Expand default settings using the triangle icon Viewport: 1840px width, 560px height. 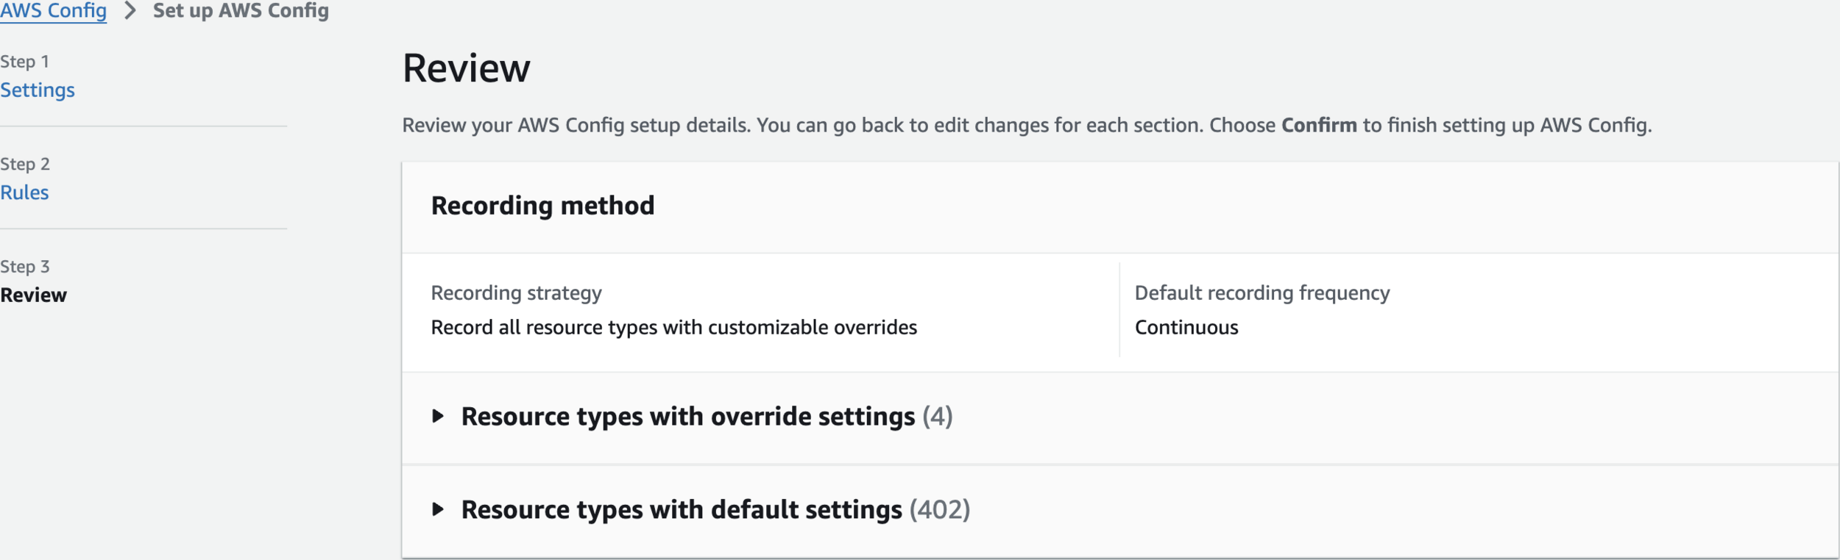point(438,509)
